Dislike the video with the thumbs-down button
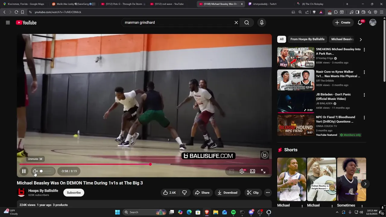The width and height of the screenshot is (386, 217). pyautogui.click(x=185, y=193)
